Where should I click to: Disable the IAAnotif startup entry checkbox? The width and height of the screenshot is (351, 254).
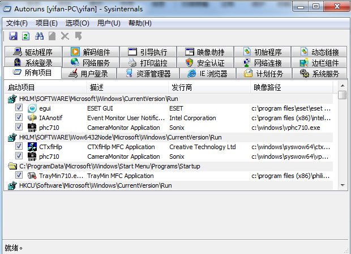tap(19, 117)
